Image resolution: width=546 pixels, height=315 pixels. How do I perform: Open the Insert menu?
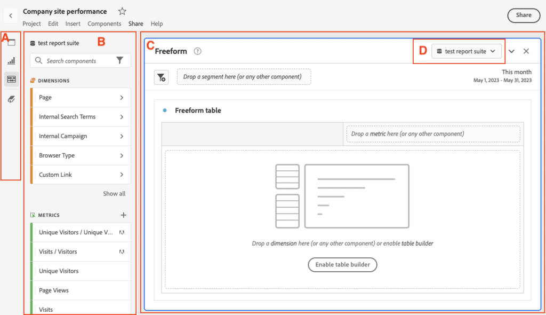73,23
